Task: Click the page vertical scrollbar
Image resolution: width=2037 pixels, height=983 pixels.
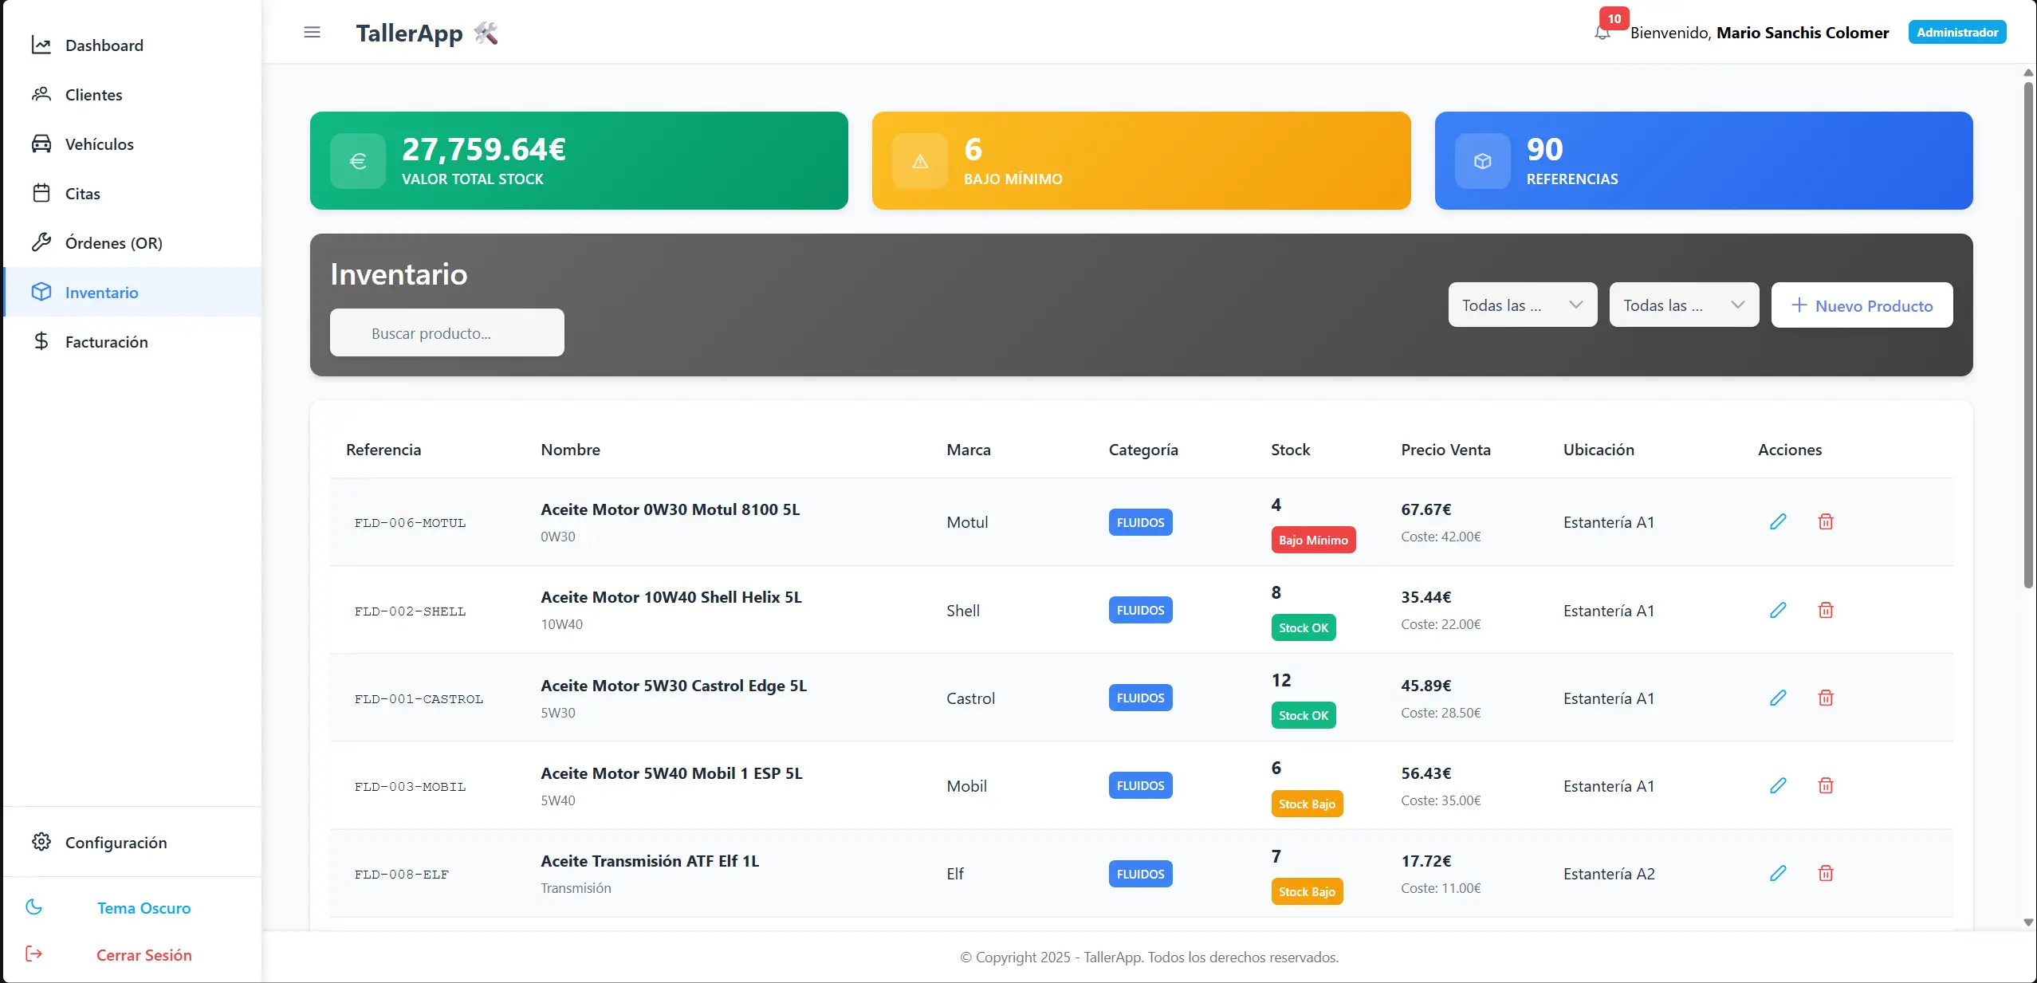Action: [2028, 335]
